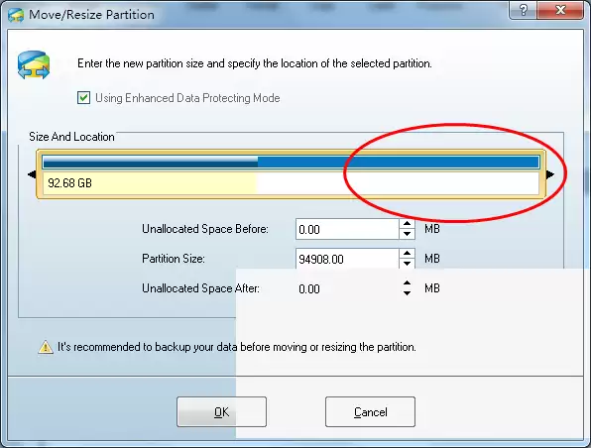591x448 pixels.
Task: Decrease Partition Size with down arrow
Action: (x=407, y=264)
